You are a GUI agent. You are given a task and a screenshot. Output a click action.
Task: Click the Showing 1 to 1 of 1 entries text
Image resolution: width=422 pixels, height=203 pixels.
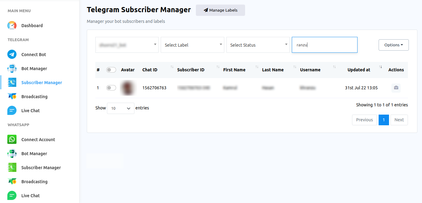[382, 105]
